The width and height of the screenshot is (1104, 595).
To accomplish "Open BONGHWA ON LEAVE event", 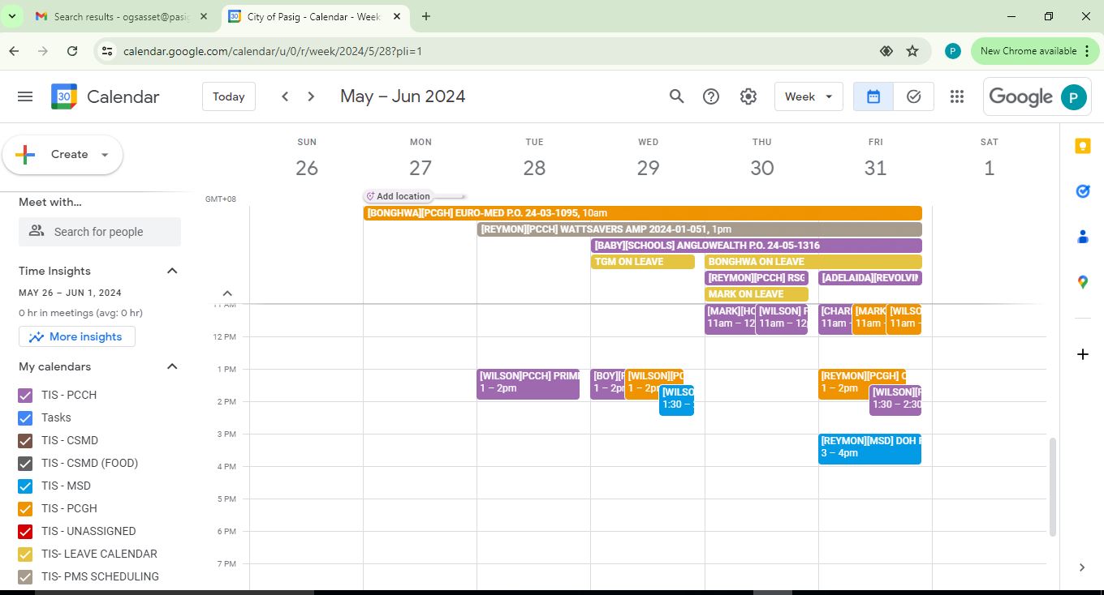I will [813, 262].
